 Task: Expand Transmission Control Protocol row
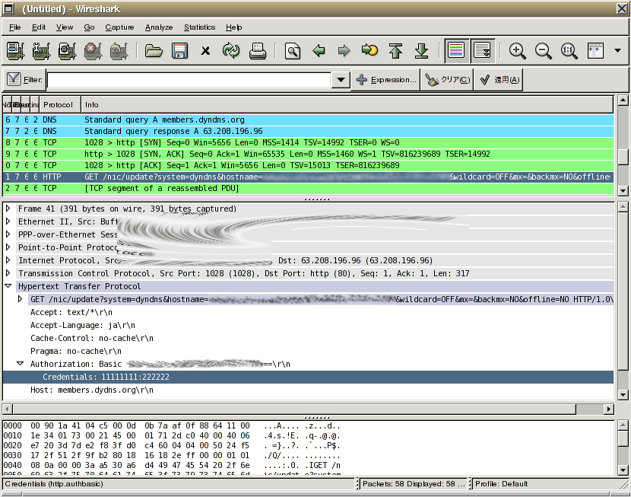8,273
